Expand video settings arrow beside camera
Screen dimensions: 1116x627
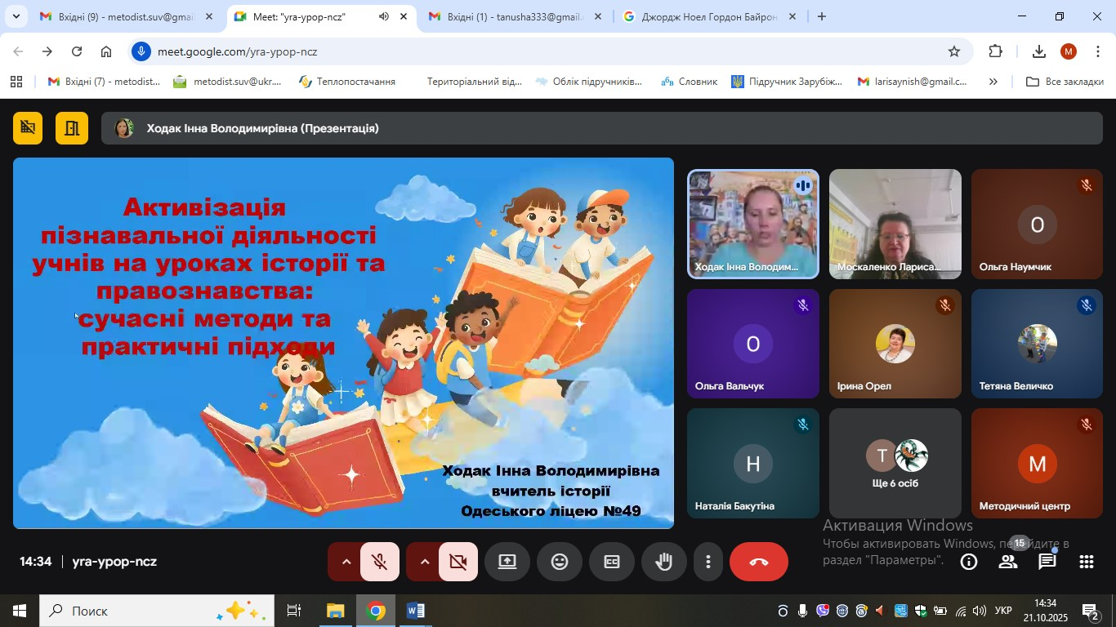click(x=424, y=562)
